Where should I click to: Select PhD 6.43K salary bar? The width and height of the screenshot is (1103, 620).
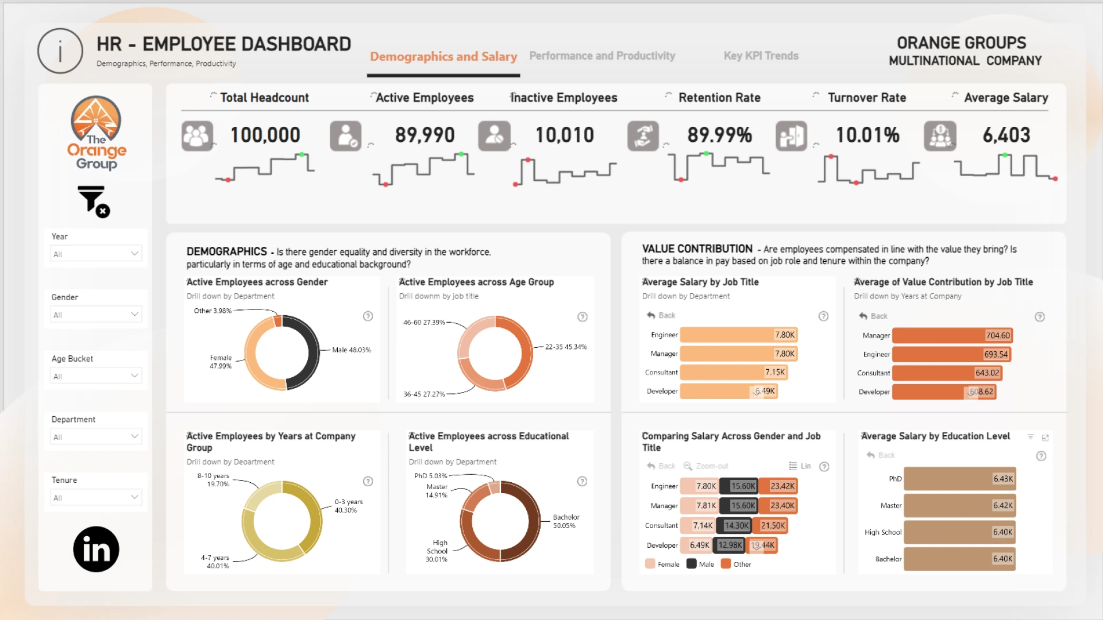(x=959, y=479)
